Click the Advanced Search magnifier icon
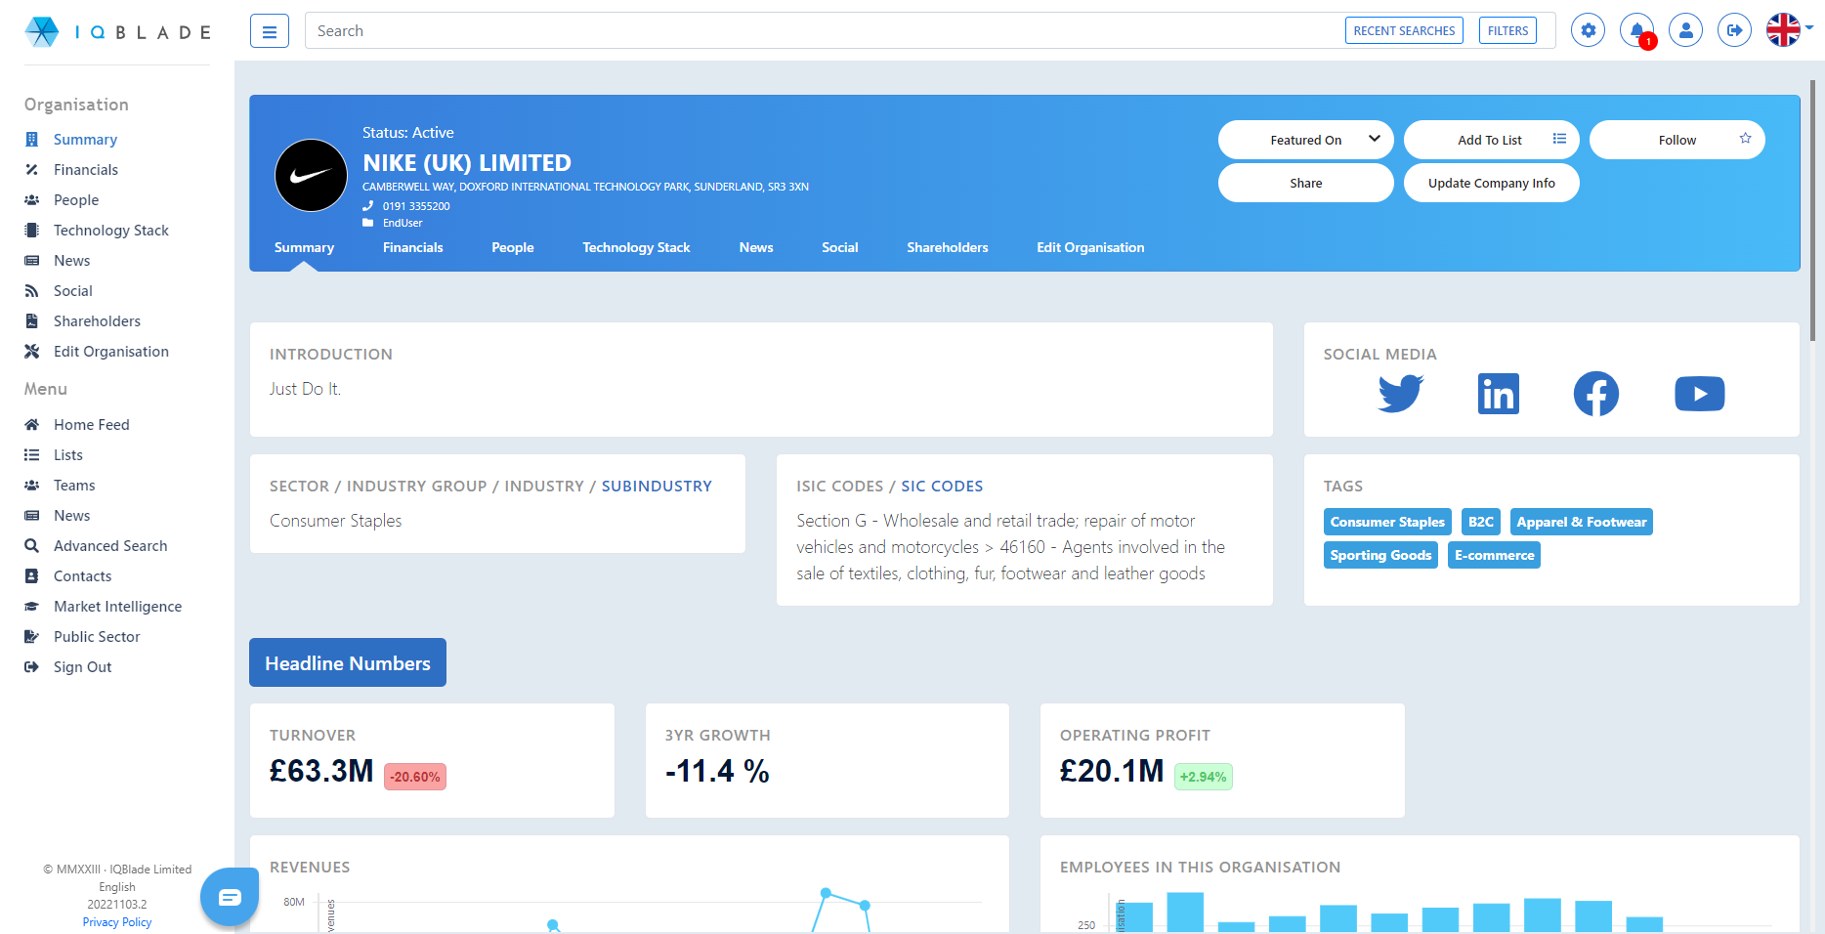Image resolution: width=1825 pixels, height=934 pixels. coord(31,546)
